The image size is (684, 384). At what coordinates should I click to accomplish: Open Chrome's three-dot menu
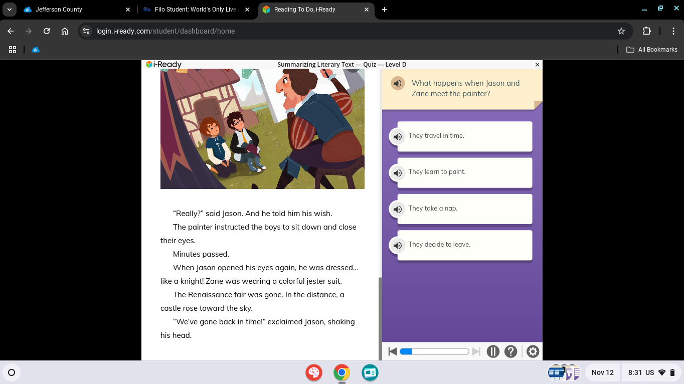(x=673, y=31)
